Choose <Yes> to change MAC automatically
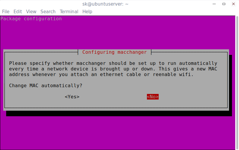239x150 pixels. click(x=72, y=97)
